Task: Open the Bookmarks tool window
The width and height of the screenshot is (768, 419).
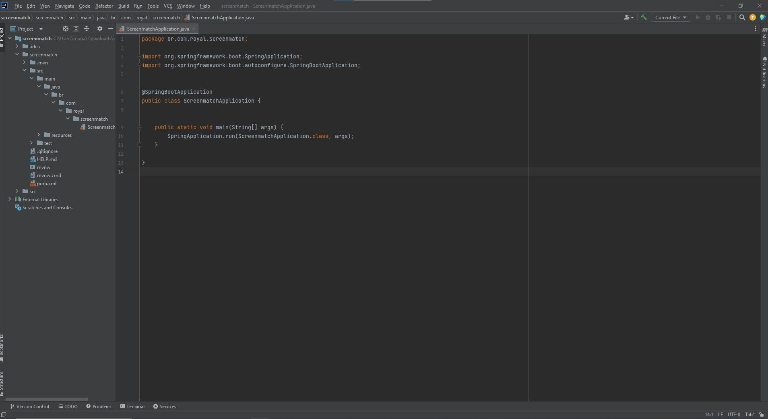Action: click(x=2, y=348)
